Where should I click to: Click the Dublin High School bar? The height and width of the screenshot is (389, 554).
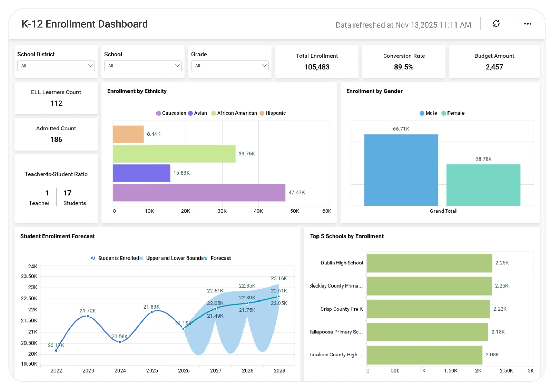[429, 263]
